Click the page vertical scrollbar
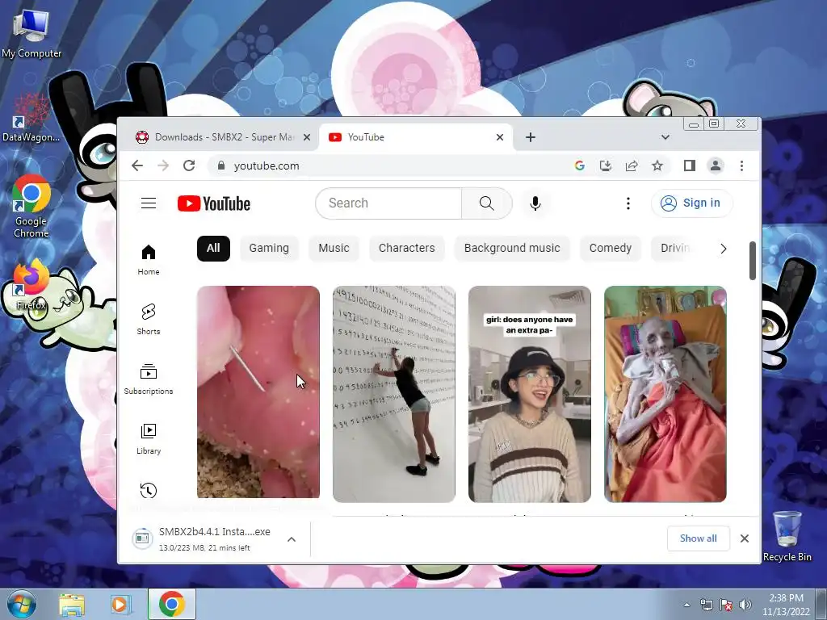The height and width of the screenshot is (620, 827). pyautogui.click(x=753, y=261)
